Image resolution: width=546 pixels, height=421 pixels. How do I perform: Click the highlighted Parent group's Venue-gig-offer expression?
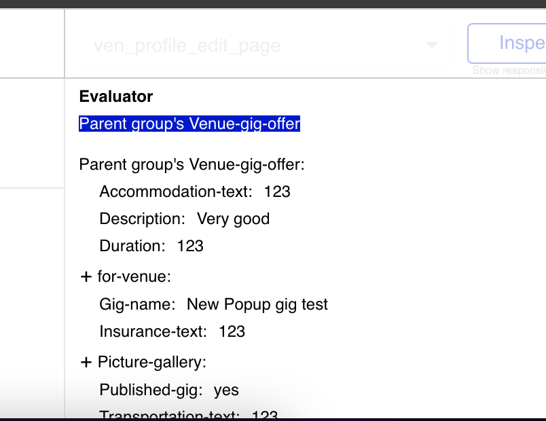click(189, 124)
